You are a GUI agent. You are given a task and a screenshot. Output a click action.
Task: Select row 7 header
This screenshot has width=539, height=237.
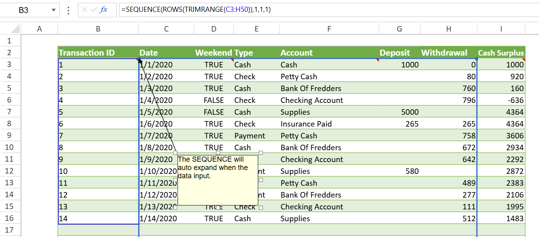(x=9, y=112)
